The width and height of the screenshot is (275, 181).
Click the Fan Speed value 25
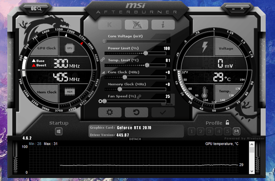(x=168, y=96)
